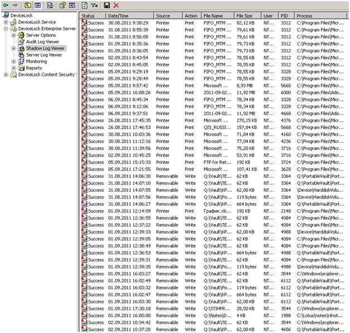The height and width of the screenshot is (333, 350).
Task: Click the Shadow Log Viewer icon
Action: click(21, 48)
